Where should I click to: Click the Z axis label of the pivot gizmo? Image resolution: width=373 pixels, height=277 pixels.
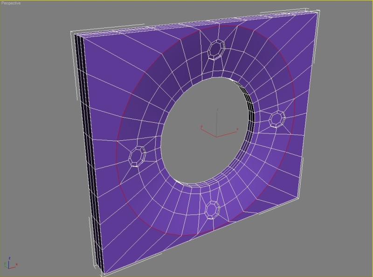(x=218, y=110)
